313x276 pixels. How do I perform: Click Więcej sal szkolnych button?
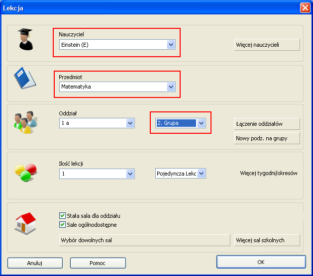[267, 240]
